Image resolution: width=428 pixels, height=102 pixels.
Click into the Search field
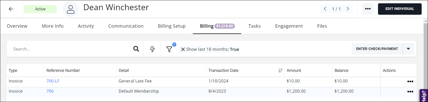[x=71, y=49]
